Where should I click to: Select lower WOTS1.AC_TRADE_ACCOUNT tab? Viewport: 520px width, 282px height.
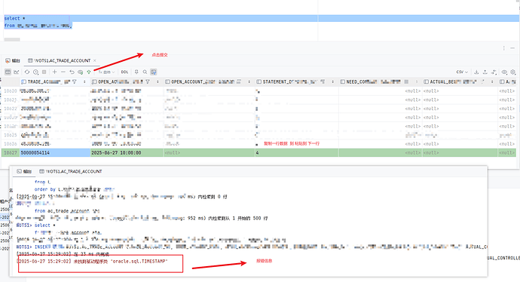[71, 171]
